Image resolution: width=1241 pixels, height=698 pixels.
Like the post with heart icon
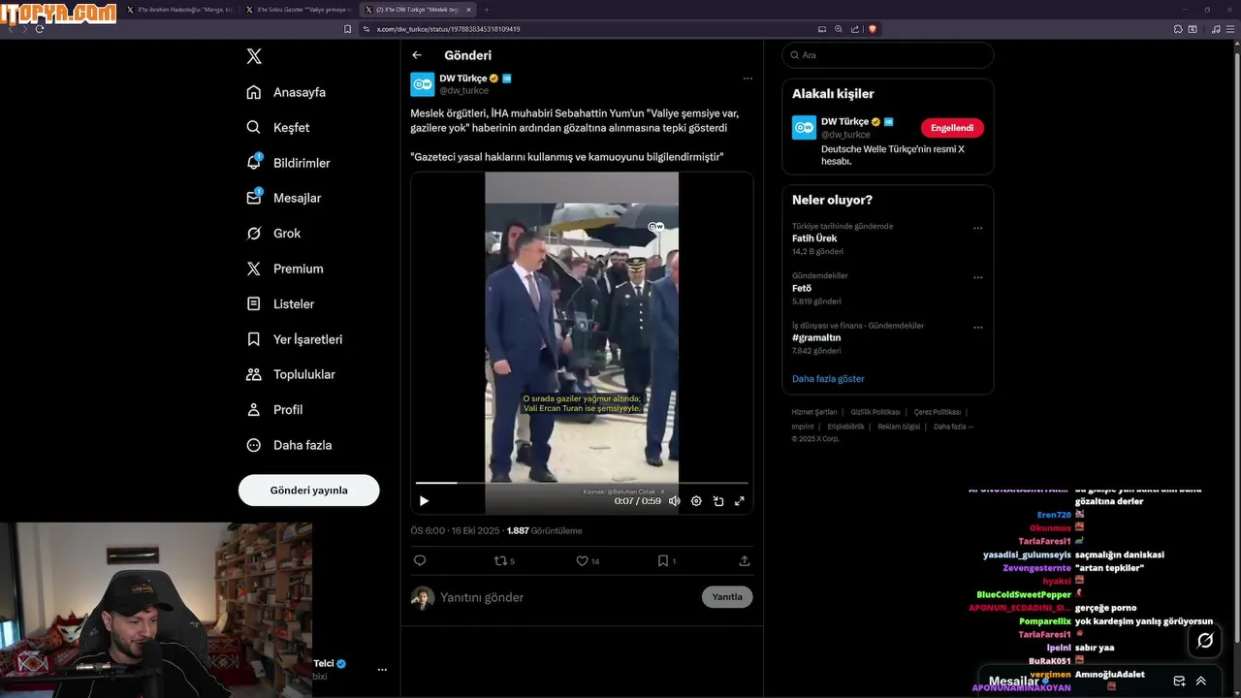click(582, 560)
